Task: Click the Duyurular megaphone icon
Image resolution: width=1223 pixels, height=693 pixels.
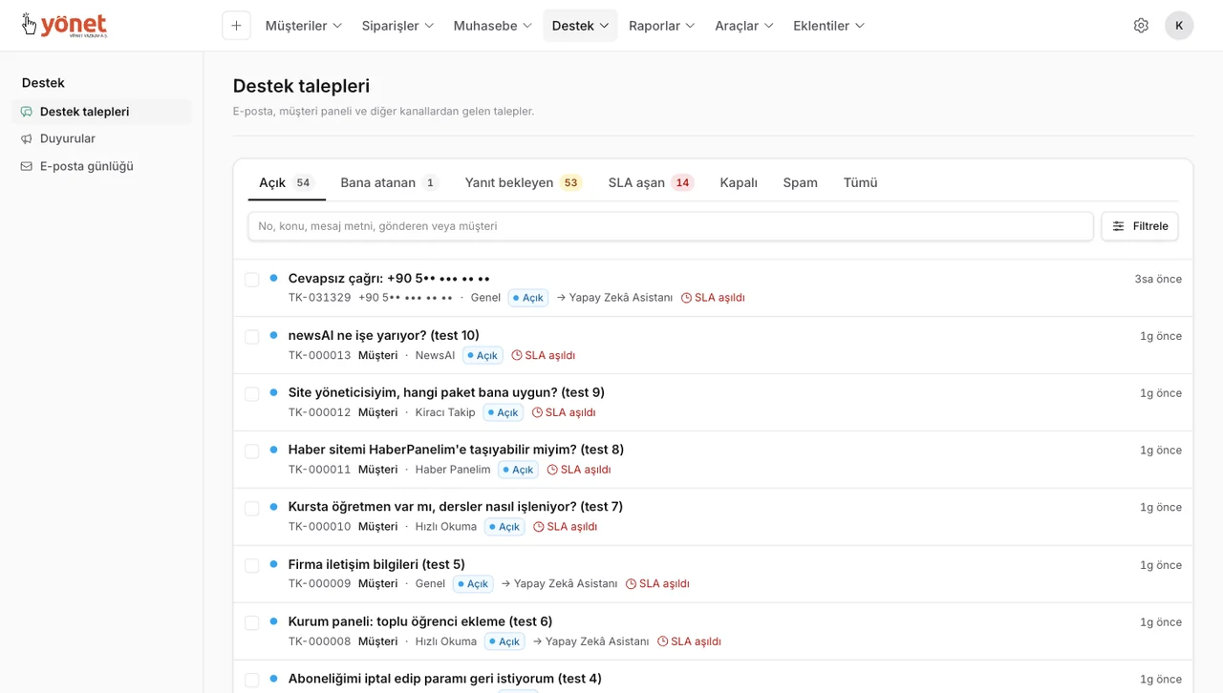Action: pyautogui.click(x=27, y=138)
